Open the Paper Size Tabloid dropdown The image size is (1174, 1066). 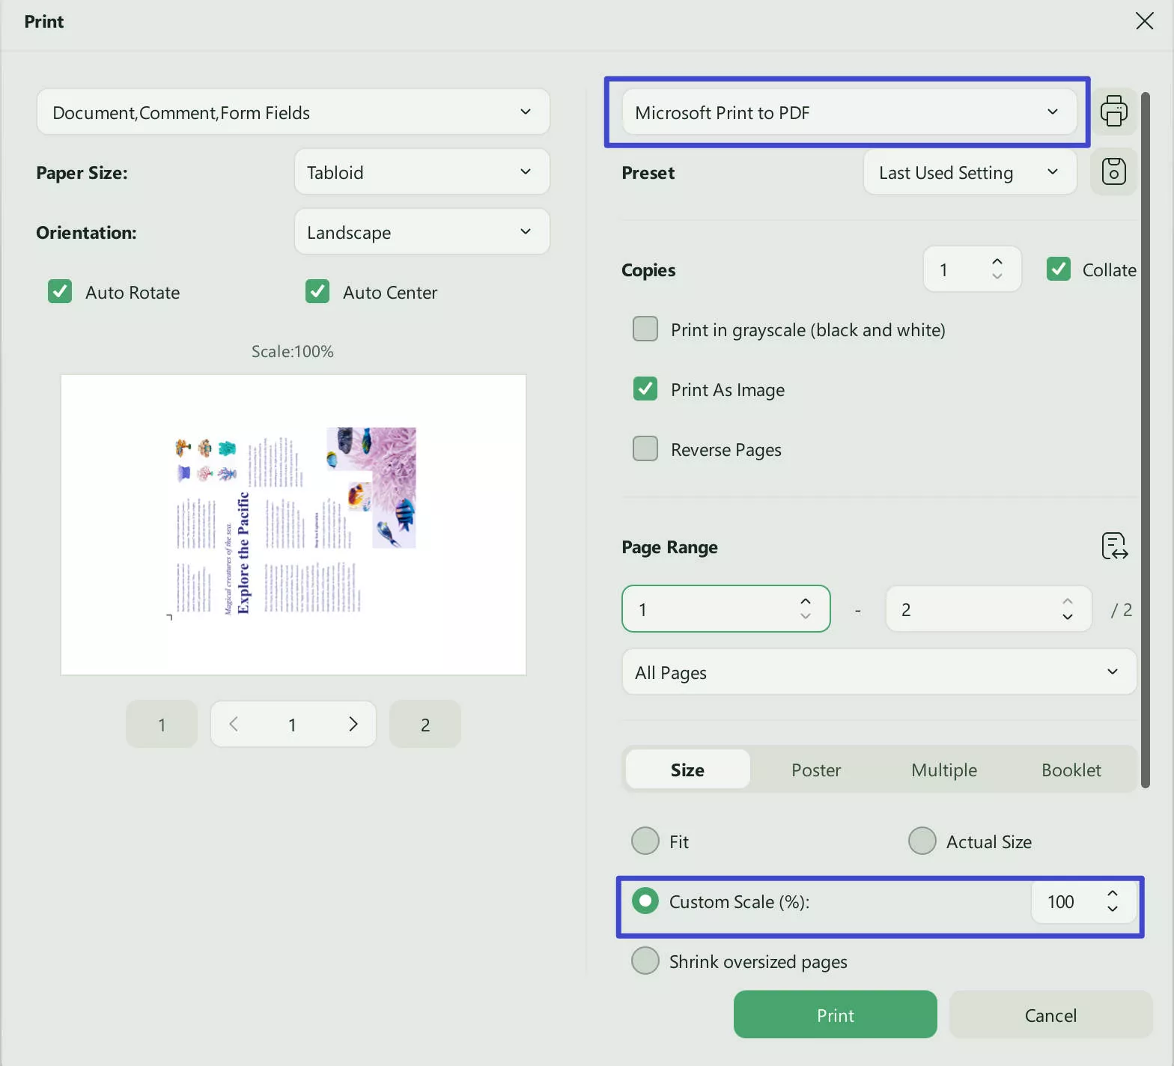pyautogui.click(x=422, y=172)
